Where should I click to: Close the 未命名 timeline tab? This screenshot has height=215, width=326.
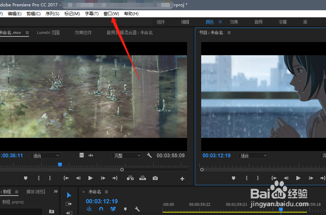coord(83,192)
